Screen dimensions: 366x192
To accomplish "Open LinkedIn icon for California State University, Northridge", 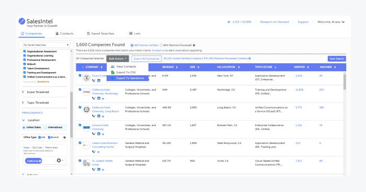I will coord(99,98).
